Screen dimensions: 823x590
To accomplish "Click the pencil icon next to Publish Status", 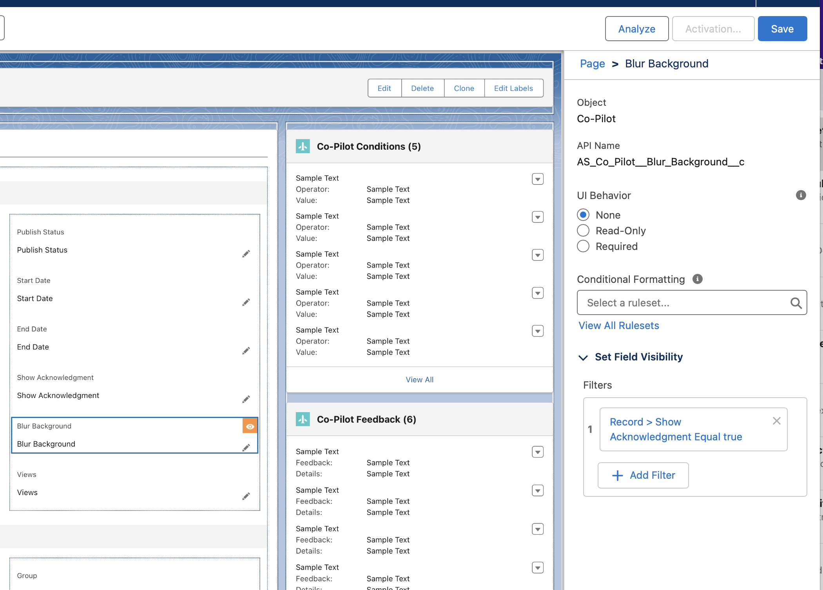I will point(246,254).
